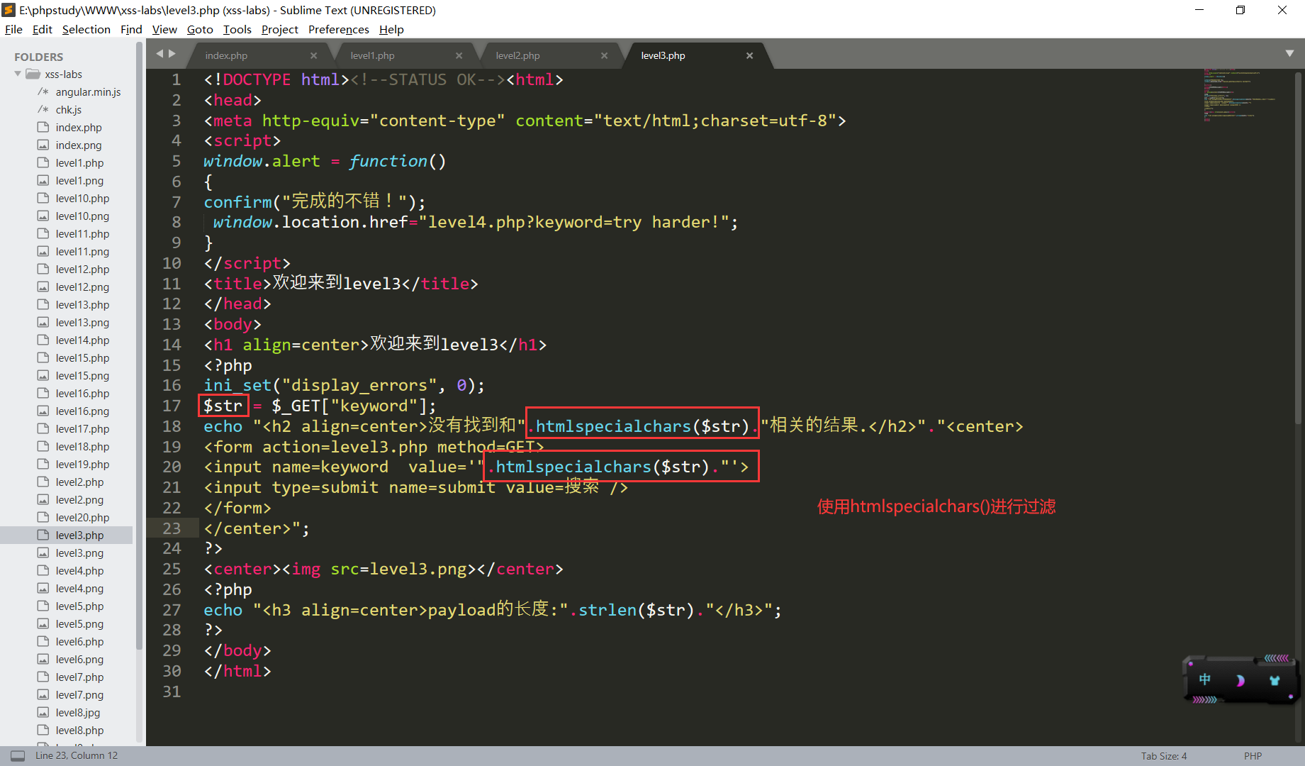Click the level6.php file icon
The height and width of the screenshot is (766, 1305).
click(43, 641)
